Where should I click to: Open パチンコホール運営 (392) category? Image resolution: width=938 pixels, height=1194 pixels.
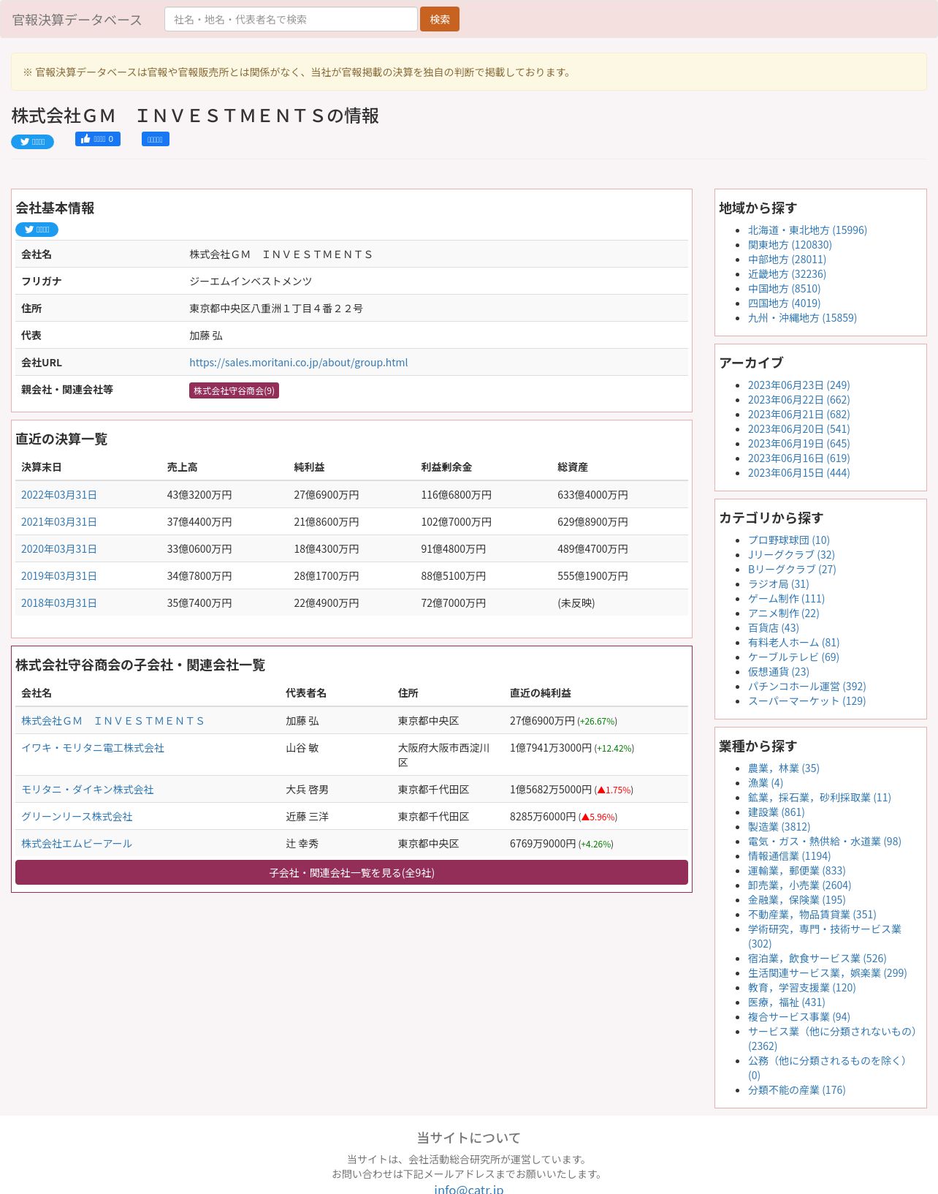pos(807,687)
